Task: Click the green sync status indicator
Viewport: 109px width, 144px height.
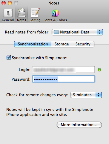Action: click(x=99, y=70)
